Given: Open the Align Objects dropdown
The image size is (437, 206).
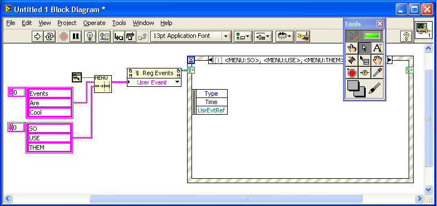Looking at the screenshot, I should (x=243, y=36).
